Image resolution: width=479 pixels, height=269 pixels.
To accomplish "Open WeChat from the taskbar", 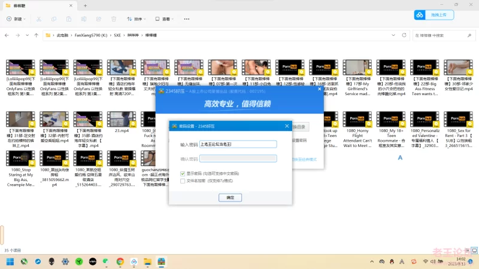I will tap(106, 261).
